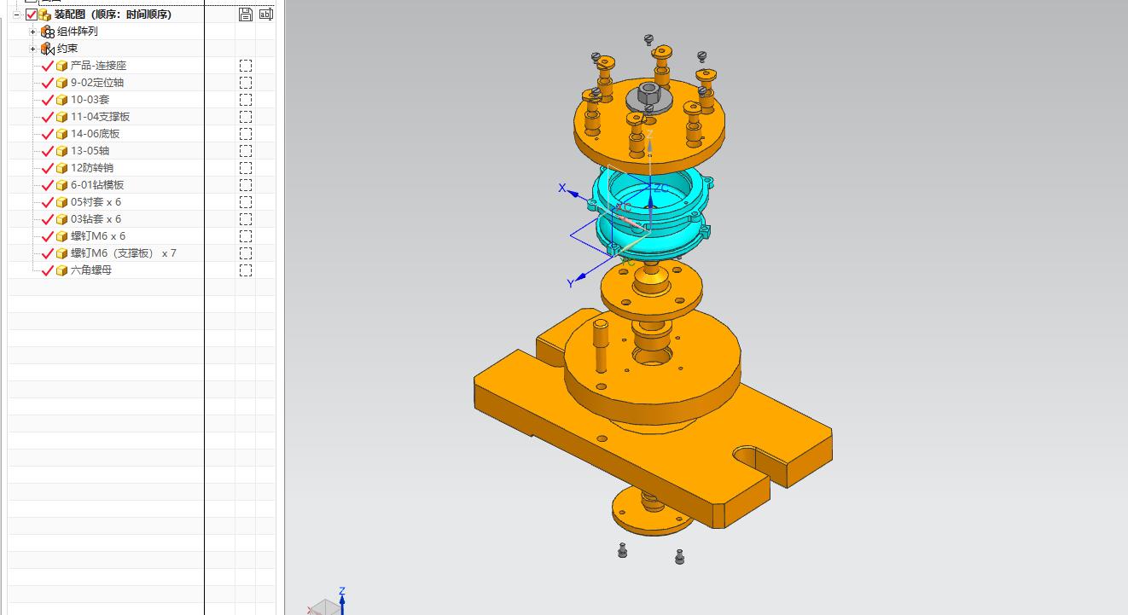Click the 'ab' text column header icon
This screenshot has height=615, width=1128.
coord(266,14)
